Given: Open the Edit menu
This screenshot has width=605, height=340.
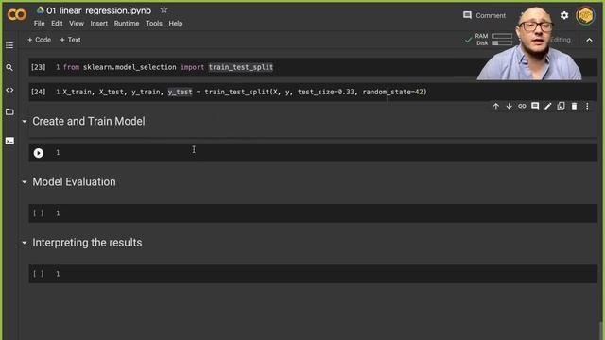Looking at the screenshot, I should pyautogui.click(x=57, y=24).
